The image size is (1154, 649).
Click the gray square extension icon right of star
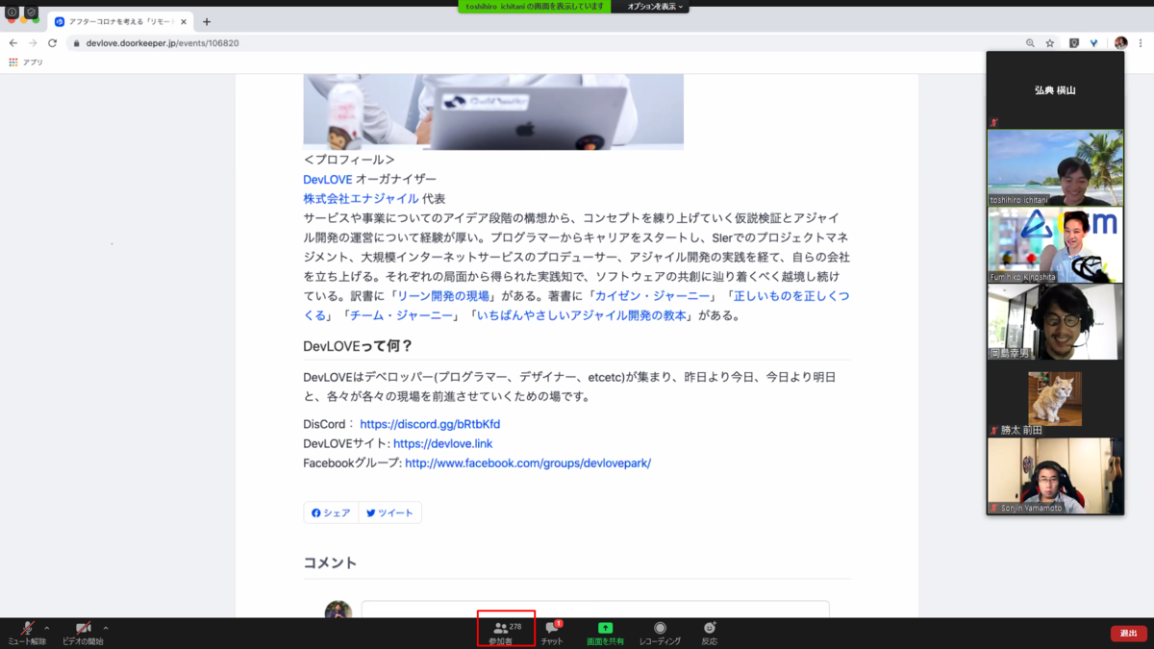1074,43
